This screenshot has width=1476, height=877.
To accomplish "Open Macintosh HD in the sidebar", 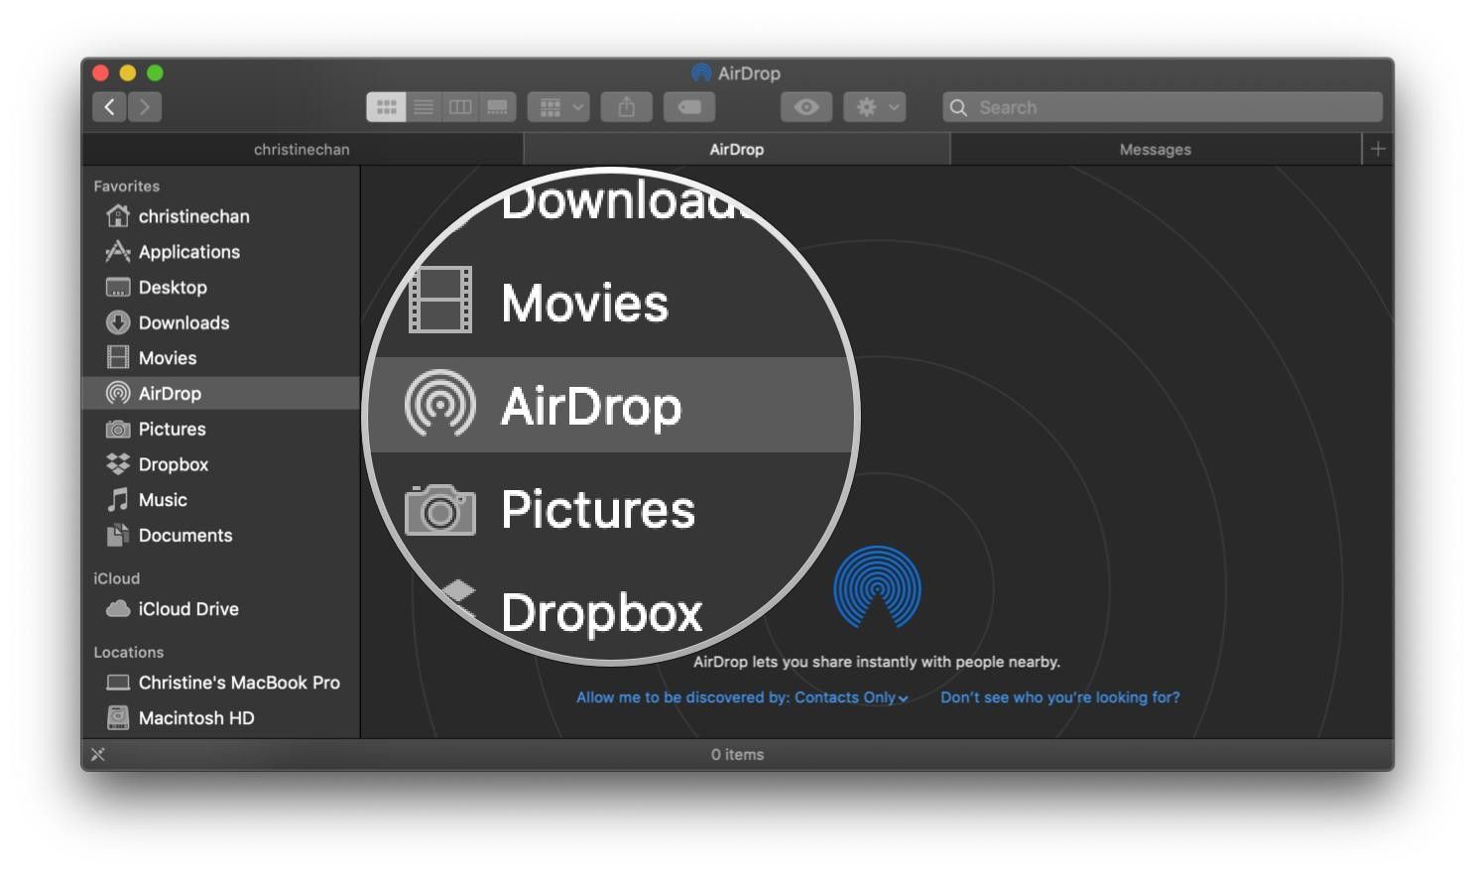I will pyautogui.click(x=220, y=718).
